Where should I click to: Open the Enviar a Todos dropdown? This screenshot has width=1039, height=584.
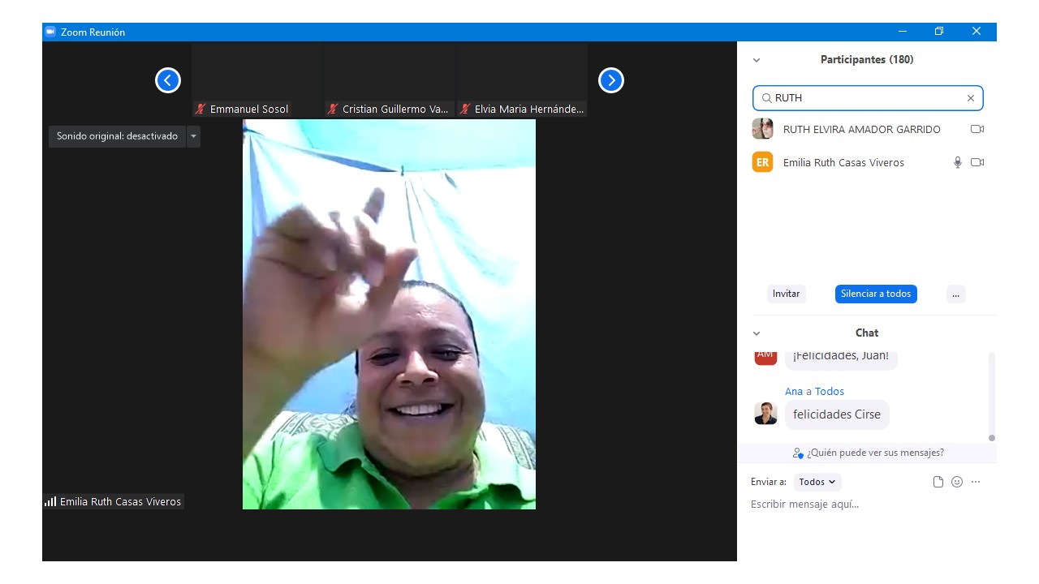817,482
